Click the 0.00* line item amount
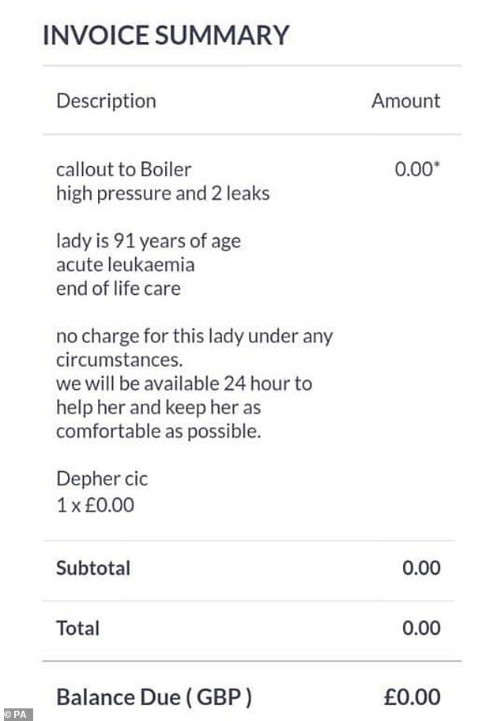The image size is (501, 721). pos(416,169)
